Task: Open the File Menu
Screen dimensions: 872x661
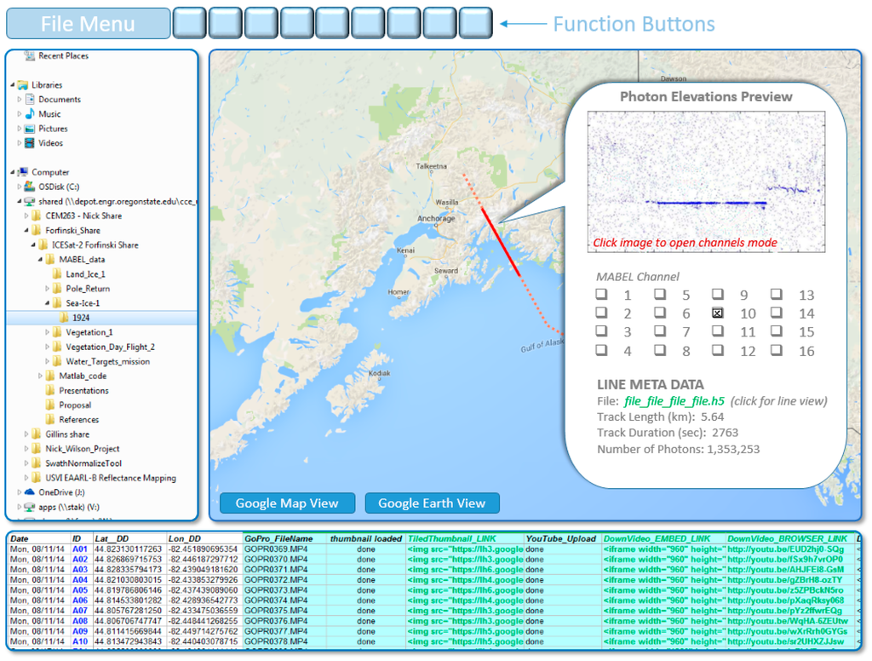Action: coord(88,24)
